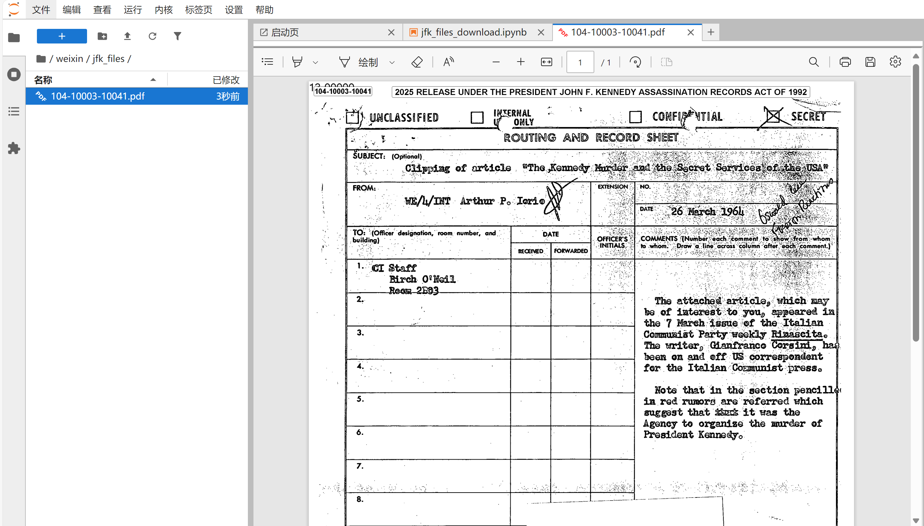Viewport: 924px width, 526px height.
Task: Click the fit to width icon
Action: [x=546, y=62]
